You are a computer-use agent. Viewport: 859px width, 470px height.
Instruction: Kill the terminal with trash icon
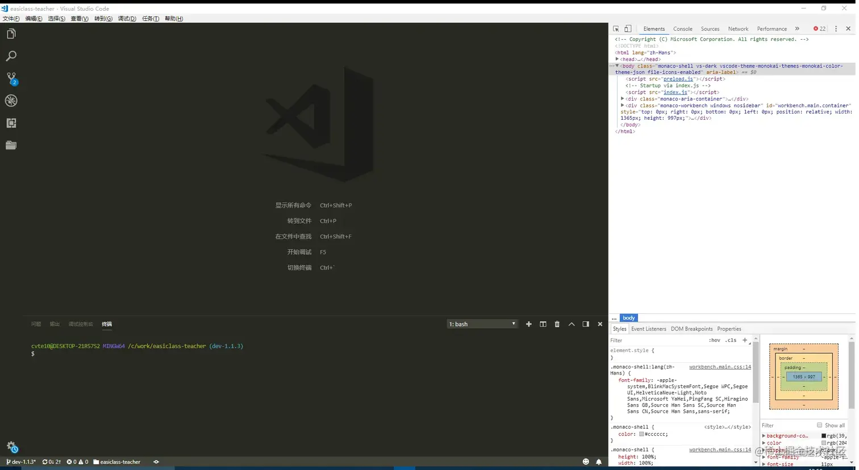(557, 324)
